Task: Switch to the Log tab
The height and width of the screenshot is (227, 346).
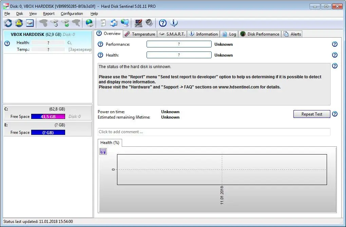Action: [x=229, y=34]
